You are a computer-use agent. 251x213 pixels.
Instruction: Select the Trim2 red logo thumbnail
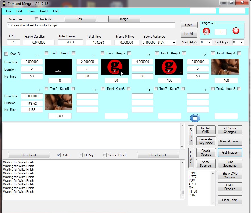click(x=115, y=67)
